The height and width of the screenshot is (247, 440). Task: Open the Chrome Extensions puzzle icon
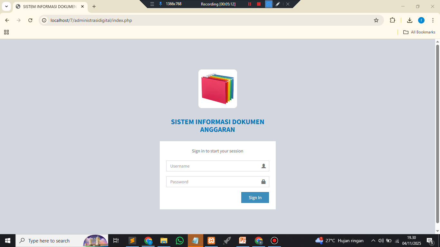point(392,20)
